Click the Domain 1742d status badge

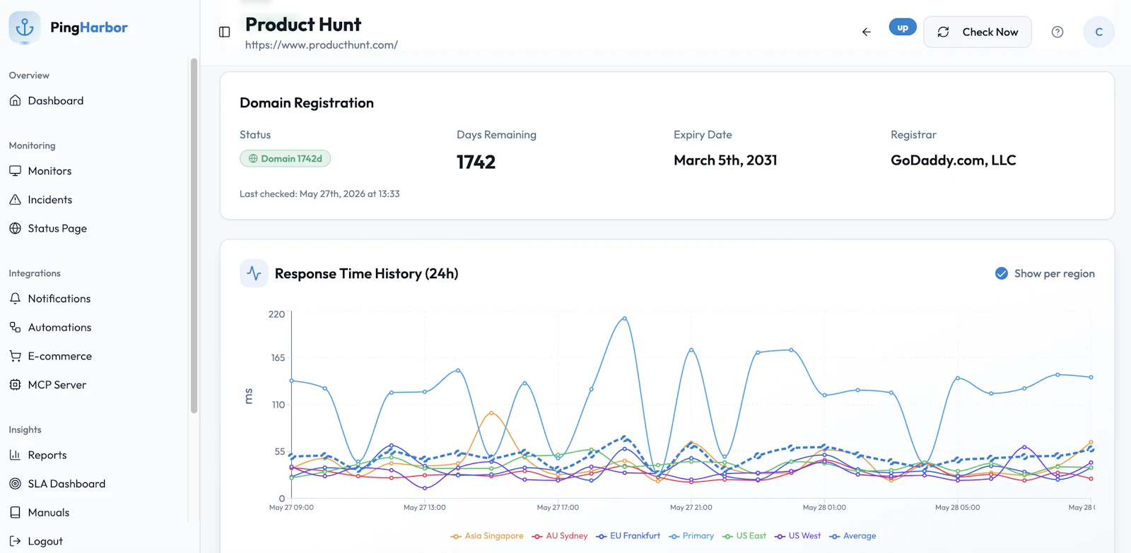pos(285,159)
